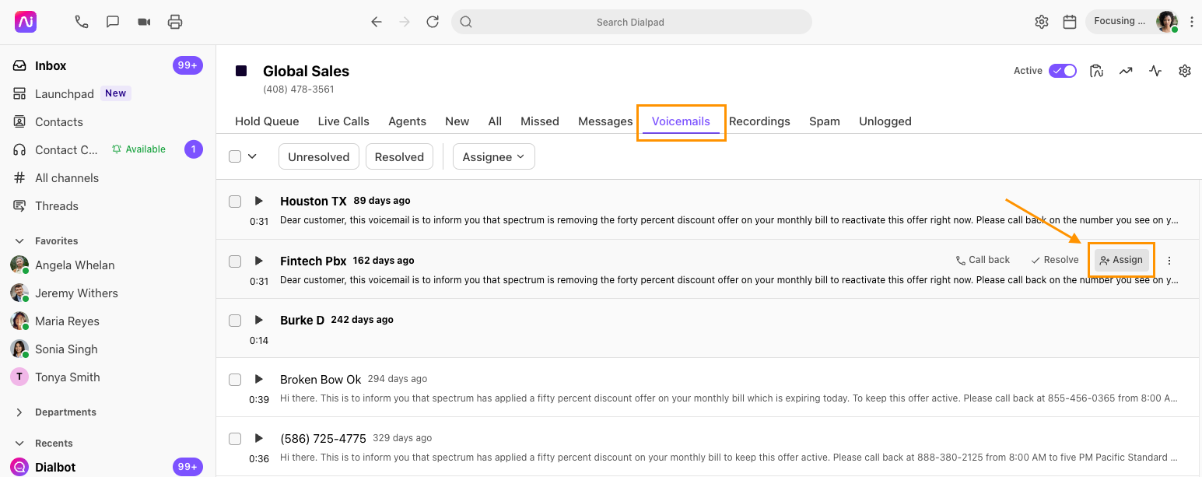
Task: Open the Unlogged tab
Action: [x=885, y=121]
